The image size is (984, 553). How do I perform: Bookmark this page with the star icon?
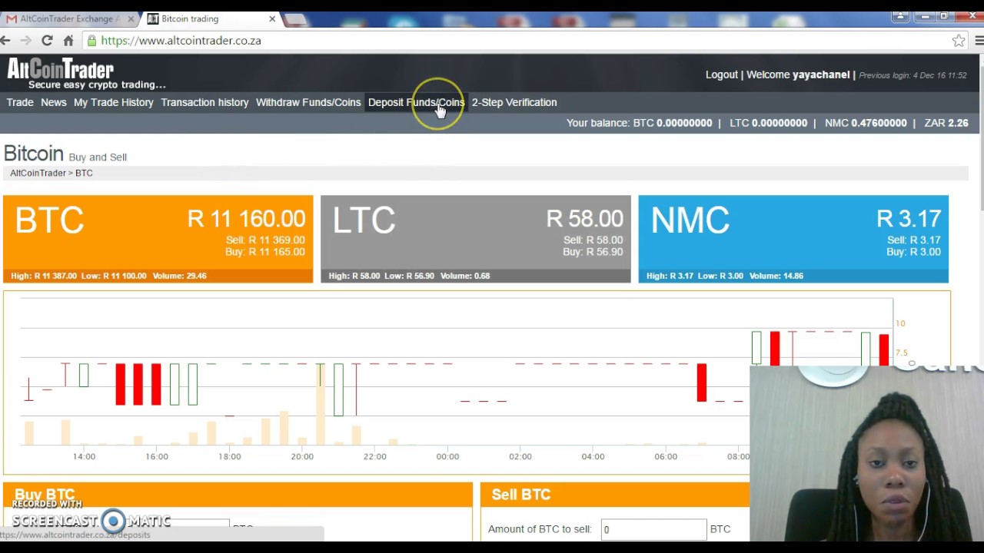click(x=959, y=41)
